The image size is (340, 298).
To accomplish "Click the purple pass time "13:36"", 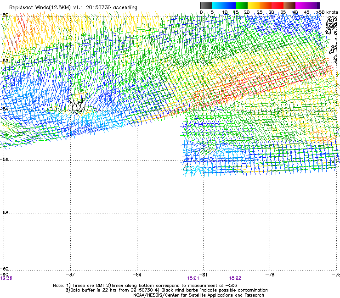I will click(6, 278).
